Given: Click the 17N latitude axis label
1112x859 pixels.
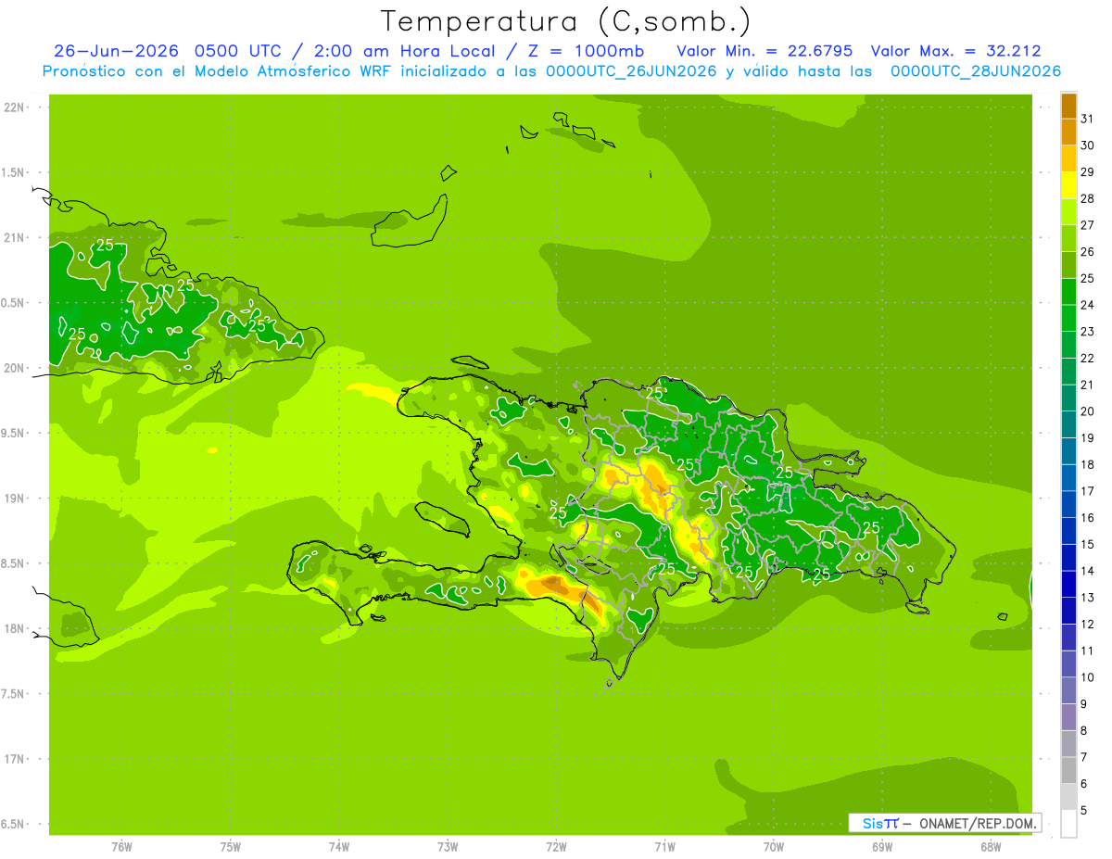Looking at the screenshot, I should pos(14,759).
